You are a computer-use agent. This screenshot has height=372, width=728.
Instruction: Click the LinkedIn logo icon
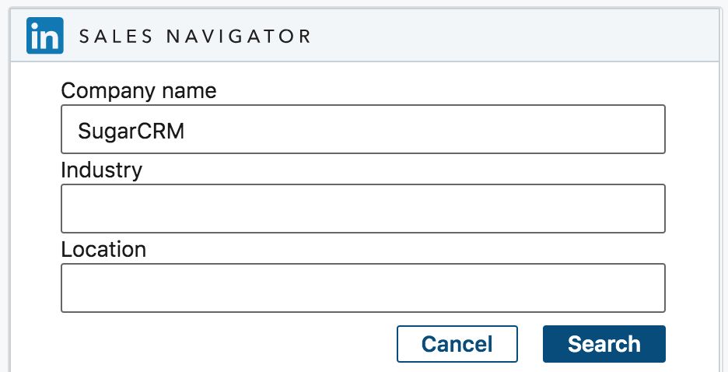pyautogui.click(x=44, y=37)
